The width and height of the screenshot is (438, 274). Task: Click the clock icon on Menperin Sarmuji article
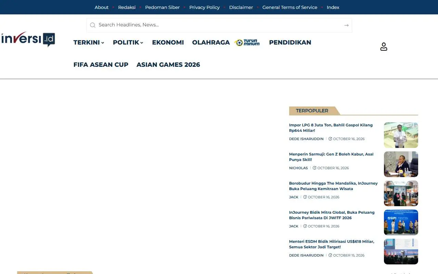[314, 168]
